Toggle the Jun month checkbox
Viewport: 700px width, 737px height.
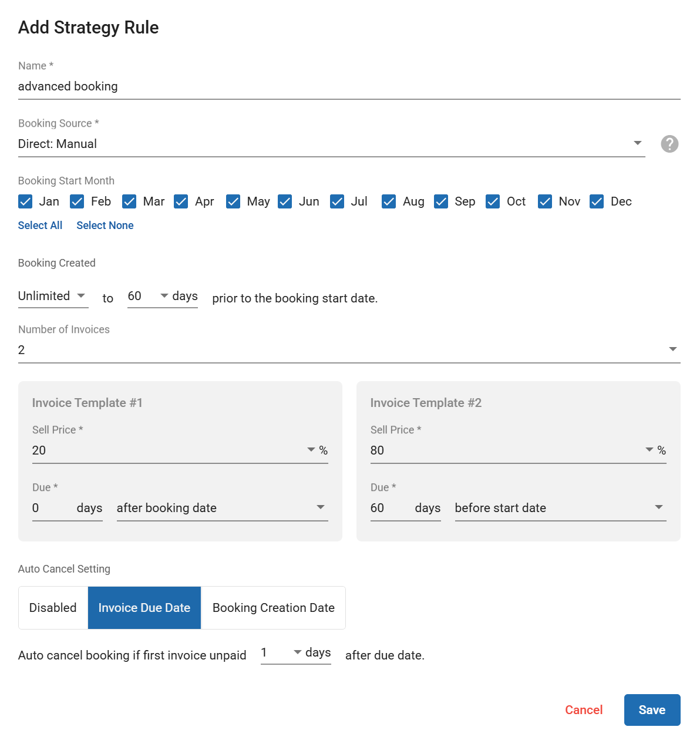point(285,201)
